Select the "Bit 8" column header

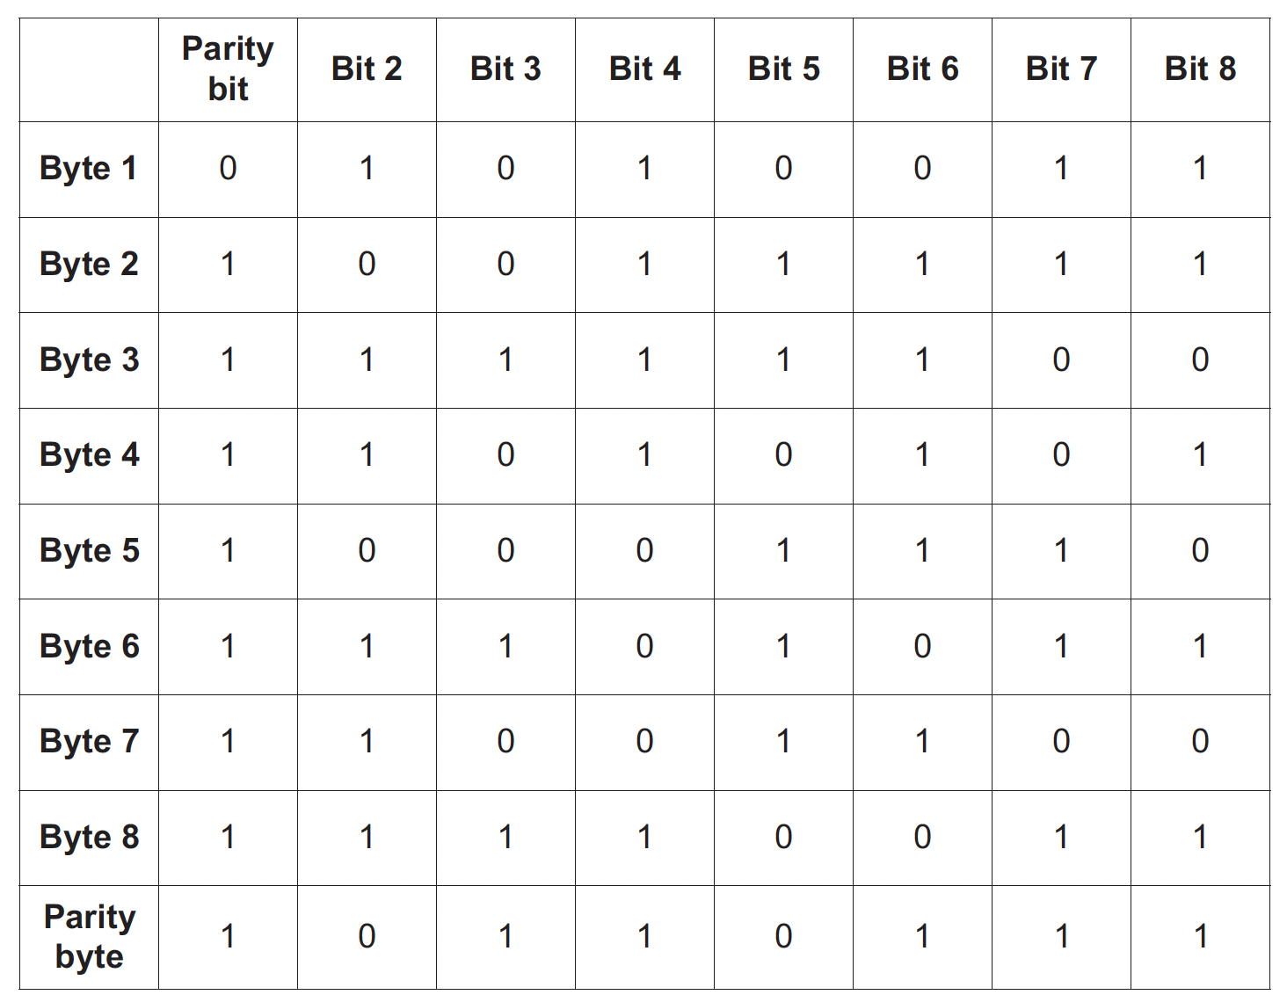pos(1200,69)
